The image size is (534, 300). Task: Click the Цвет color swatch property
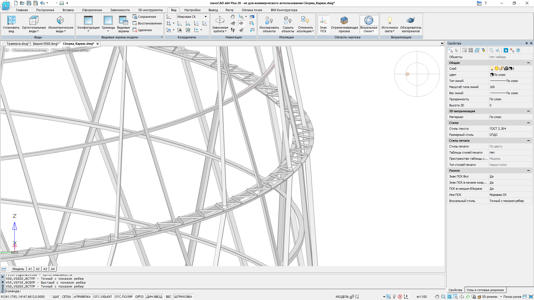click(492, 75)
